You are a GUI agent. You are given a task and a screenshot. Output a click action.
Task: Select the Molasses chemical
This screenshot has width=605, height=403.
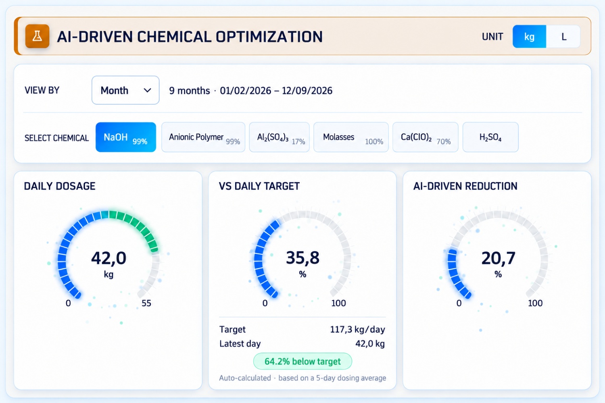pos(351,137)
